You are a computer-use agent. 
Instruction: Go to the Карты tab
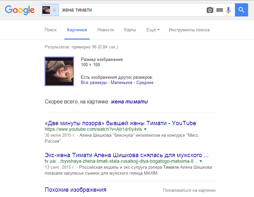130,30
